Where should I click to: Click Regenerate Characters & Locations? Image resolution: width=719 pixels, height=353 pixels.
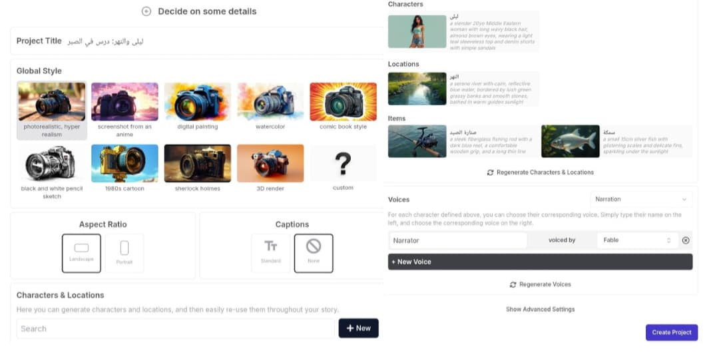click(x=540, y=173)
